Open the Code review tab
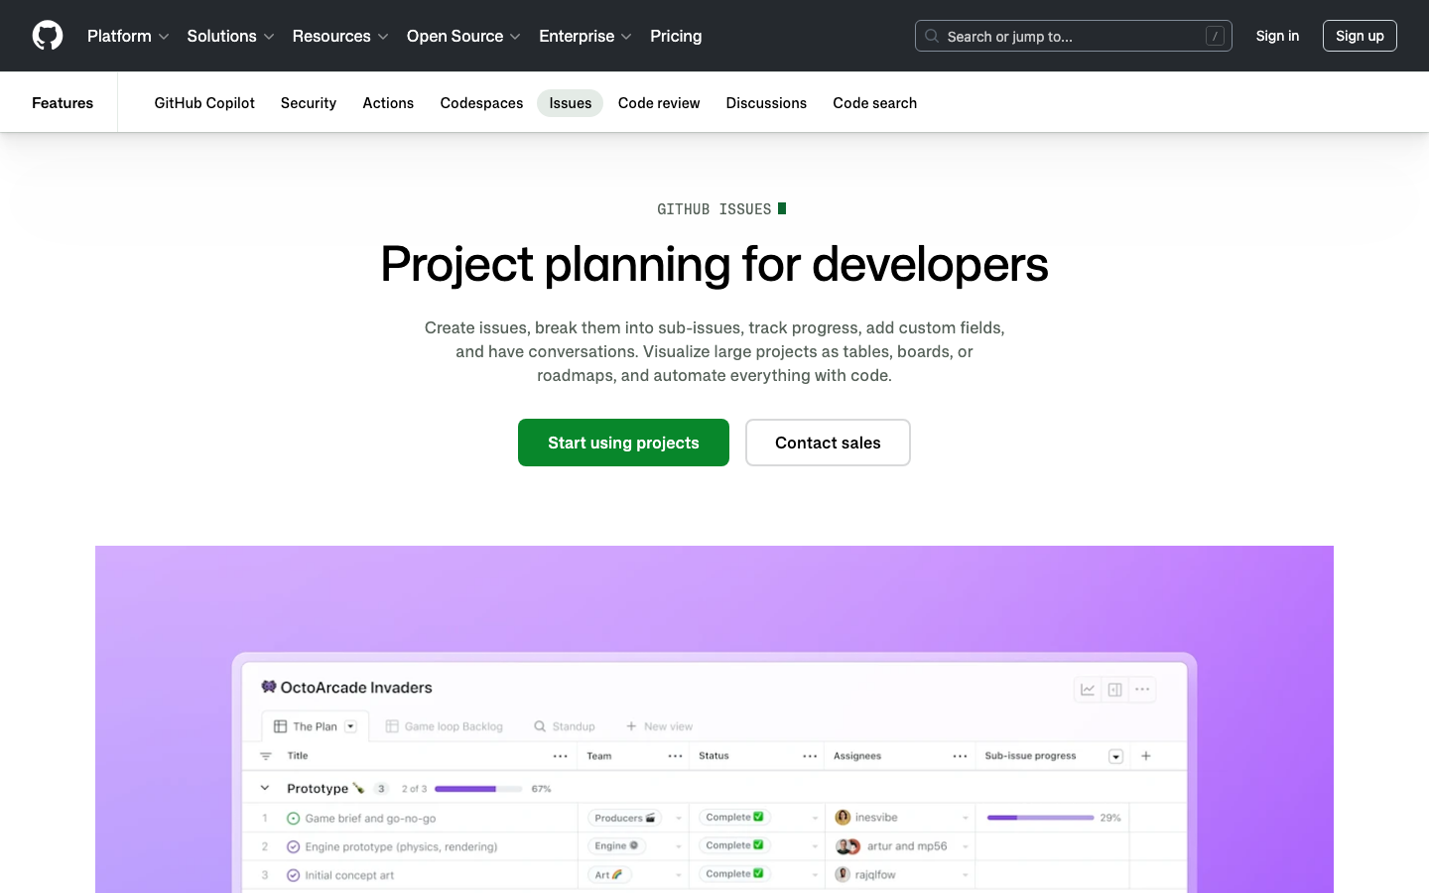This screenshot has width=1429, height=893. [659, 103]
